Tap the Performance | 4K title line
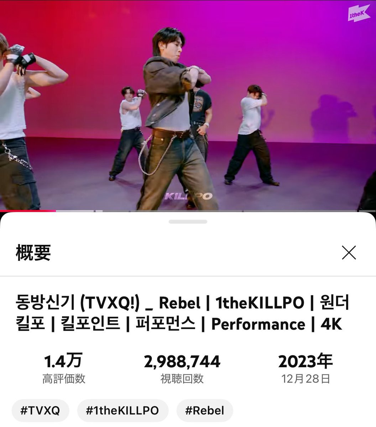This screenshot has width=376, height=427. click(x=276, y=324)
